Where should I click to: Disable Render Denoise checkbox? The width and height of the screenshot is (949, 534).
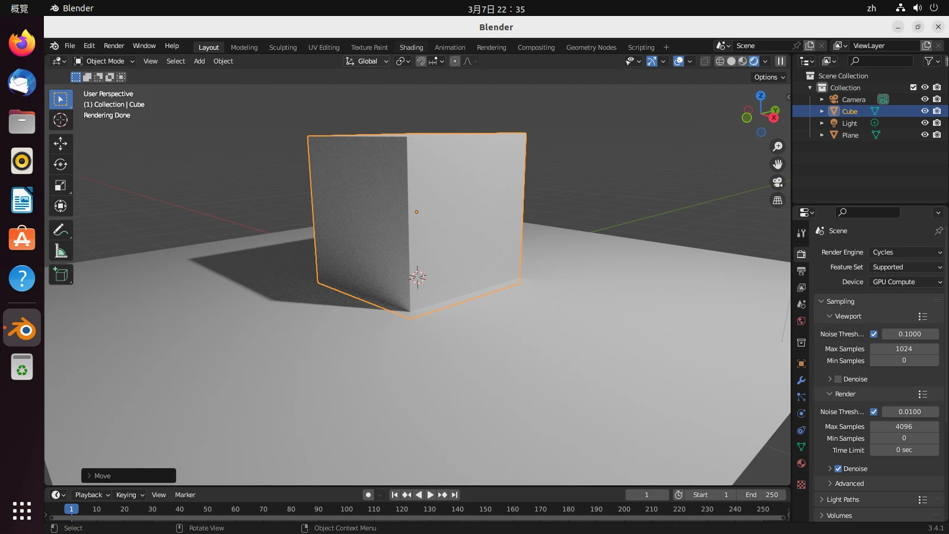coord(838,469)
